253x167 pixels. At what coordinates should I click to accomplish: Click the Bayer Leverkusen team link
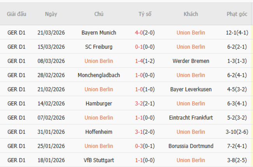(191, 89)
